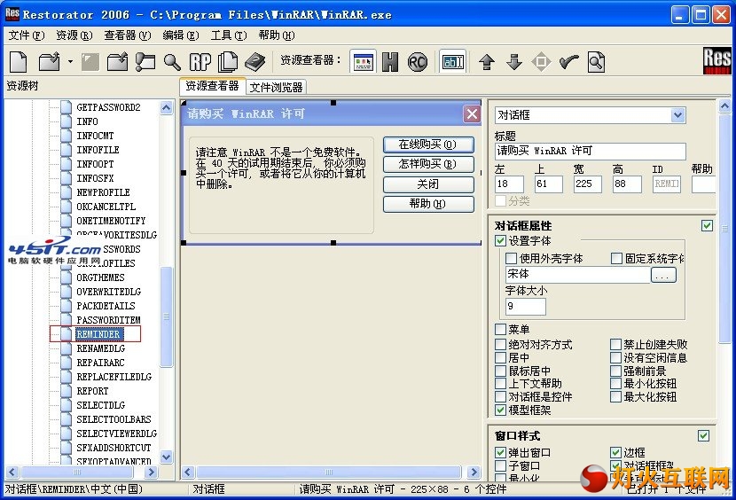The height and width of the screenshot is (500, 736).
Task: Click the 怎样购买(B) button
Action: (428, 164)
